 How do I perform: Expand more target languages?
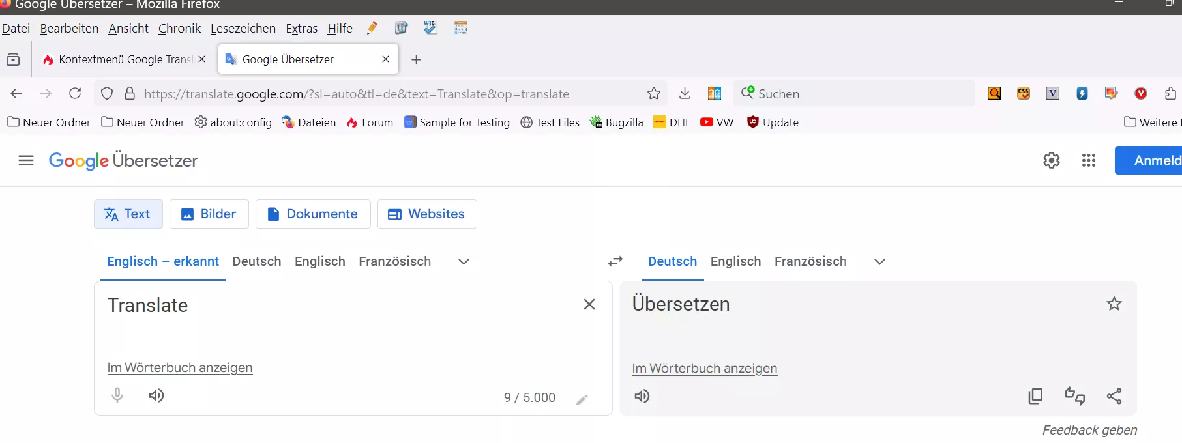(879, 262)
